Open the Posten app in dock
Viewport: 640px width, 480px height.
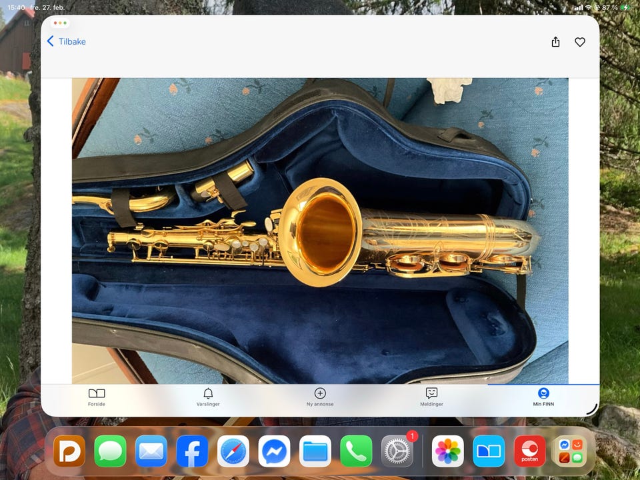[530, 451]
